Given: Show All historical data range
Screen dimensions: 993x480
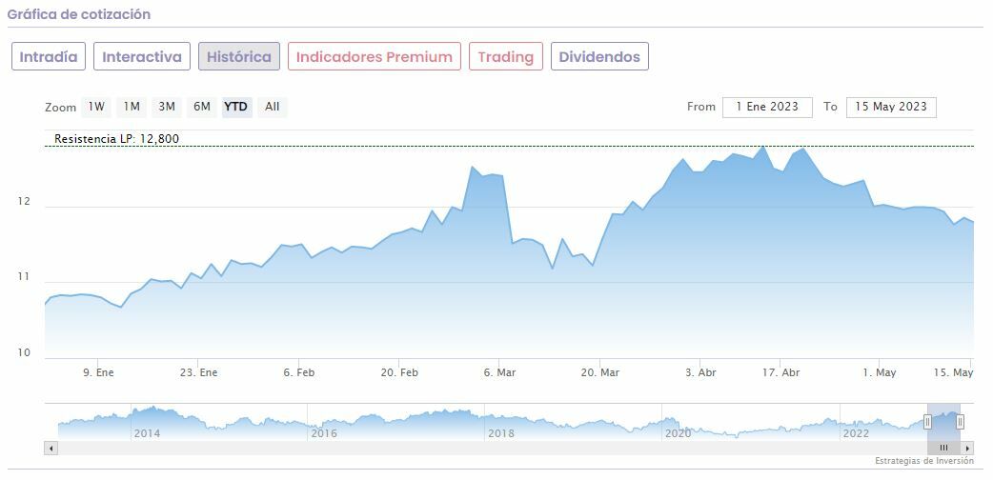Looking at the screenshot, I should tap(273, 107).
